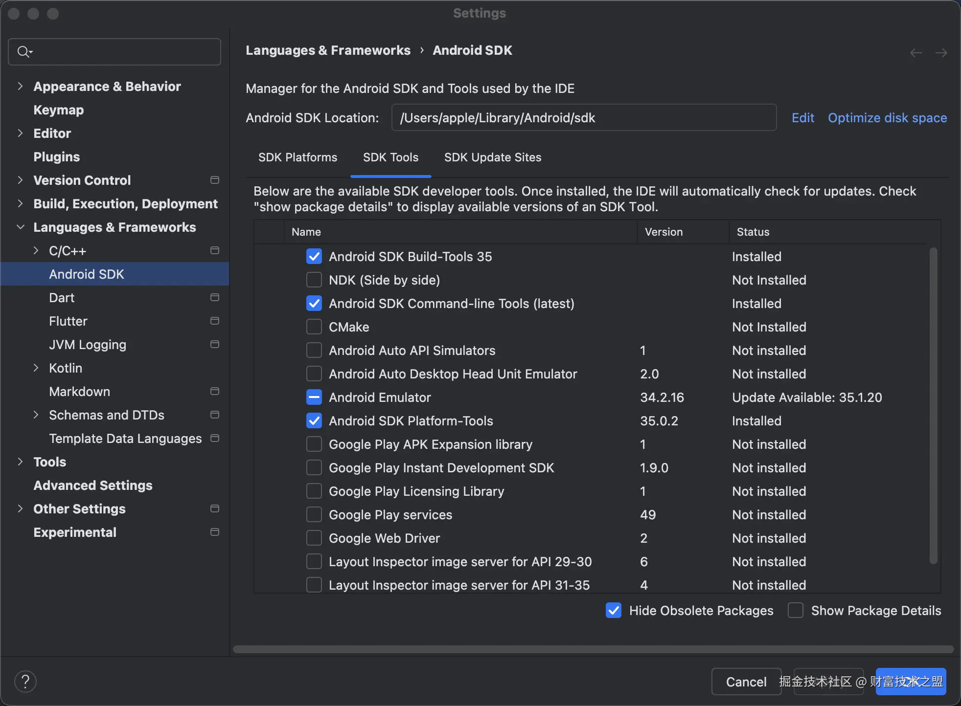
Task: Click project-level icon next to Experimental
Action: pyautogui.click(x=214, y=532)
